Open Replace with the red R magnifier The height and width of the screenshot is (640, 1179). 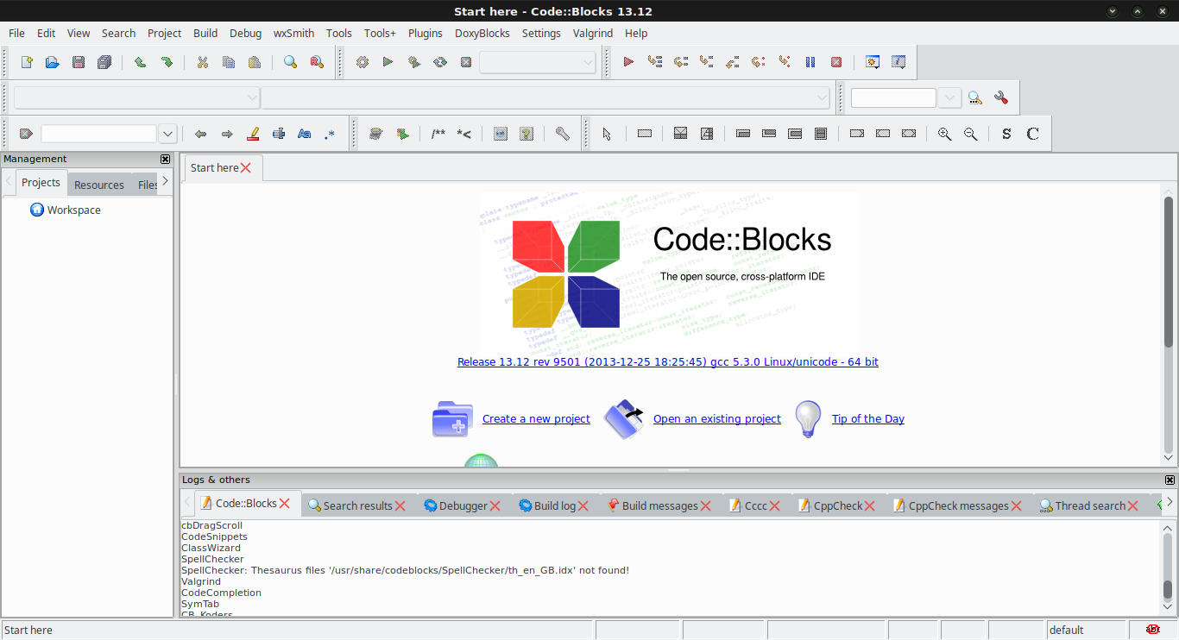pyautogui.click(x=317, y=62)
